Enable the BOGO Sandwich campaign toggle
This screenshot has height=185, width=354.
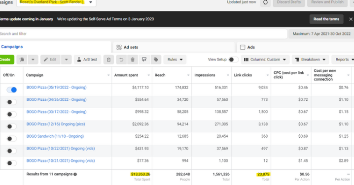[x=12, y=139]
